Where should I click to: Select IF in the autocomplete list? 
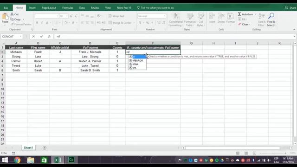tap(137, 57)
